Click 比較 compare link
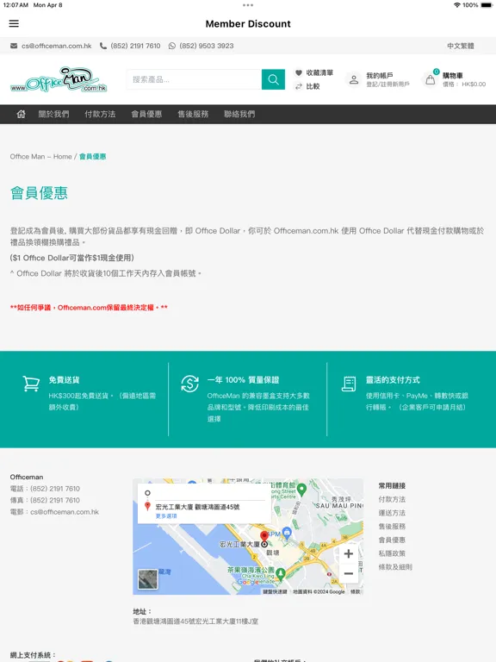 point(313,86)
